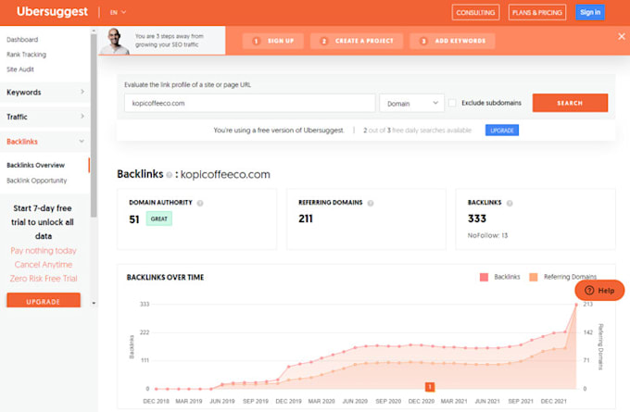Click the 333 backlinks count
Image resolution: width=630 pixels, height=412 pixels.
[x=477, y=218]
